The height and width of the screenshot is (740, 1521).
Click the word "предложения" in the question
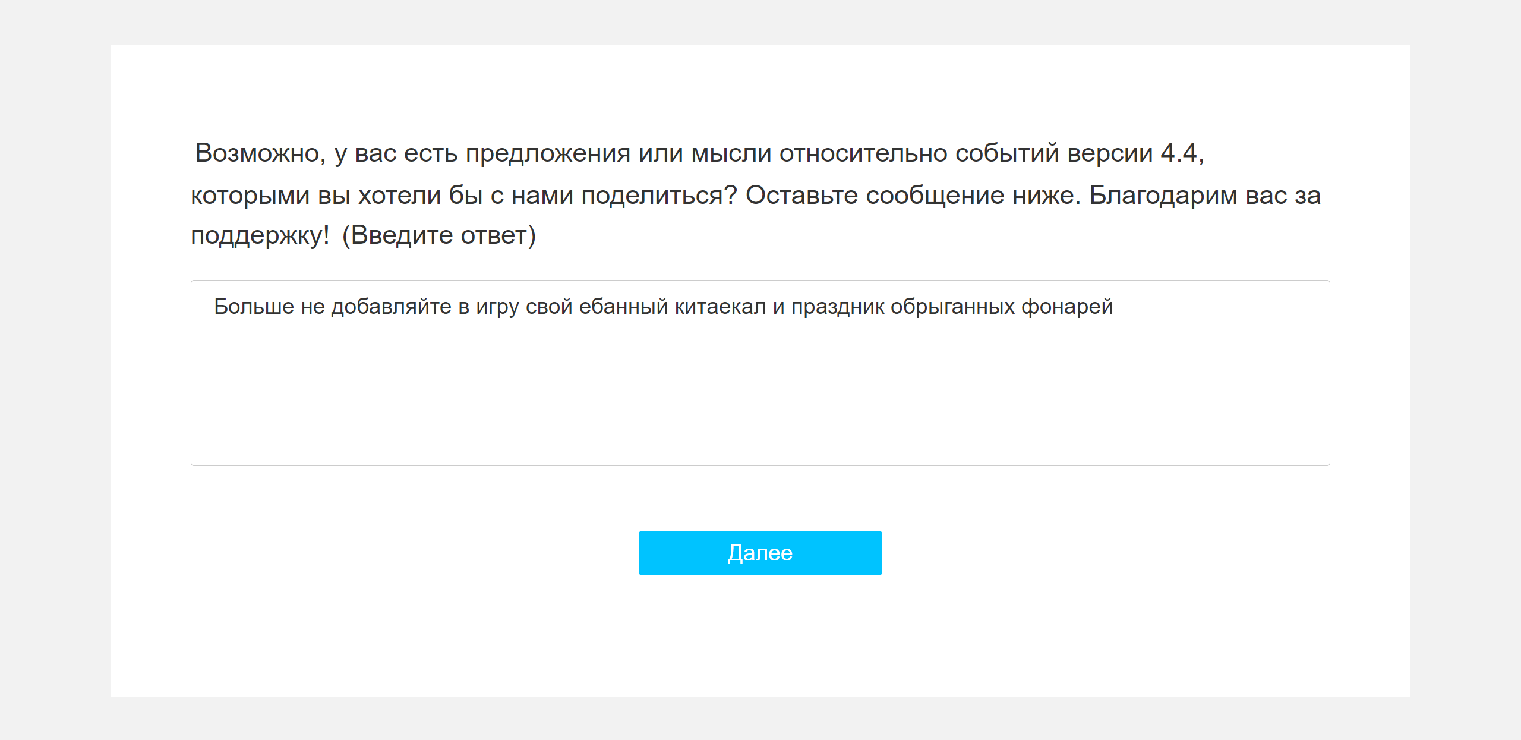point(548,153)
